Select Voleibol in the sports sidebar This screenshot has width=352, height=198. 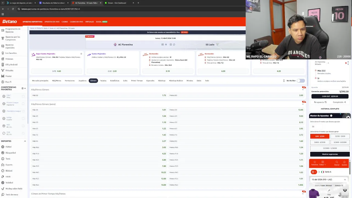(x=9, y=183)
